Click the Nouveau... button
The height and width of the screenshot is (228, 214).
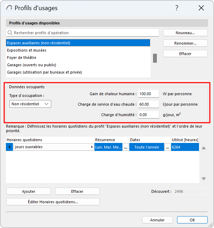click(x=185, y=33)
